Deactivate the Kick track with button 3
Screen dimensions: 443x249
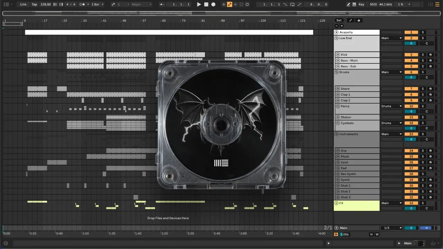411,55
